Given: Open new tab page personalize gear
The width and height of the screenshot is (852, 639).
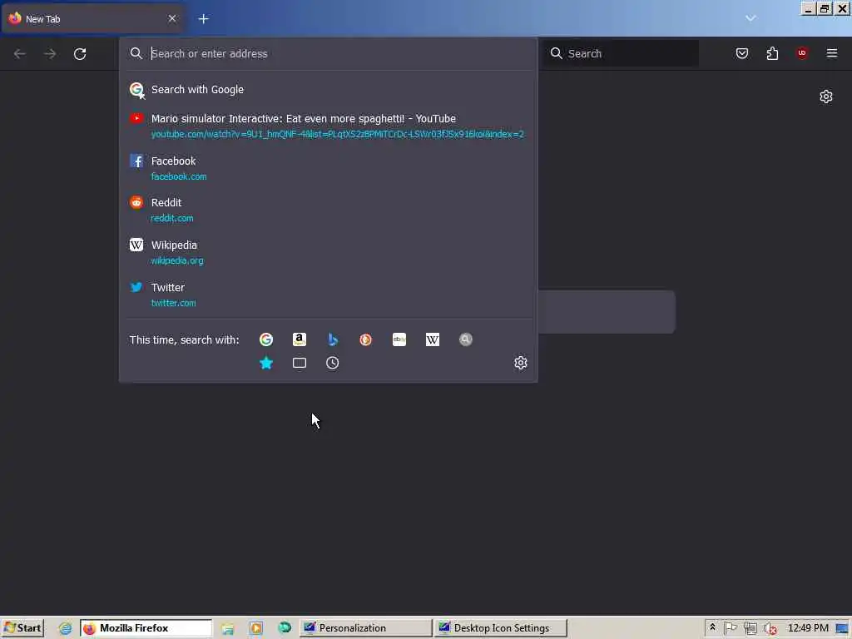Looking at the screenshot, I should (x=826, y=97).
